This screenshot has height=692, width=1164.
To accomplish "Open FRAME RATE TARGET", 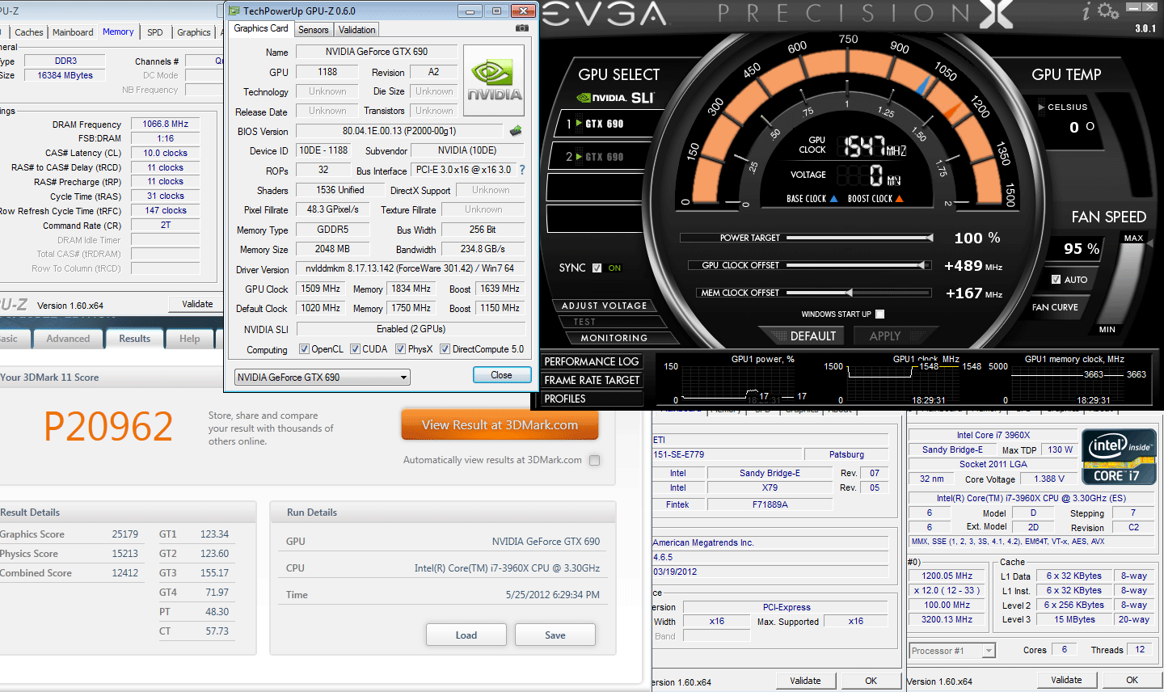I will click(592, 380).
